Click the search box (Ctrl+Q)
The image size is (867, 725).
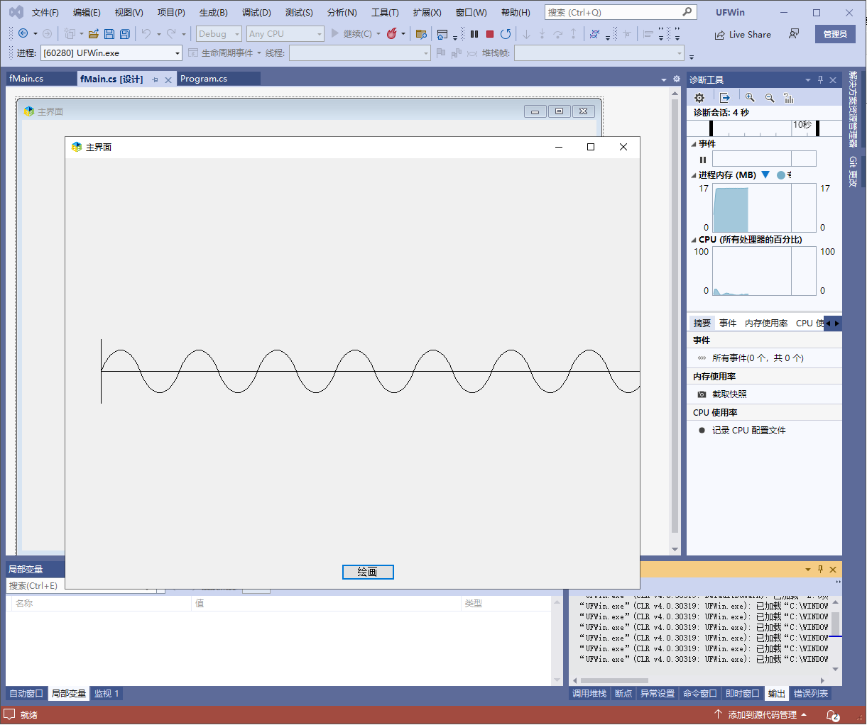620,12
